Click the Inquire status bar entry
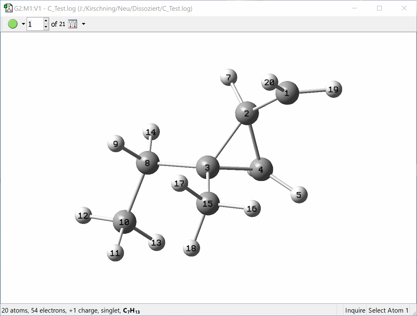The width and height of the screenshot is (417, 316). [355, 310]
